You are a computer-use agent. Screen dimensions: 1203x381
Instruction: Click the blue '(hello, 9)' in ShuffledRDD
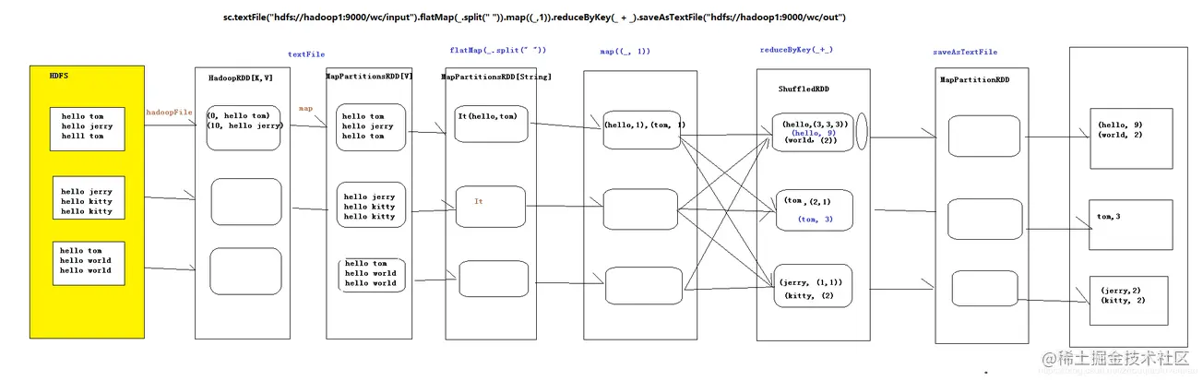[814, 133]
